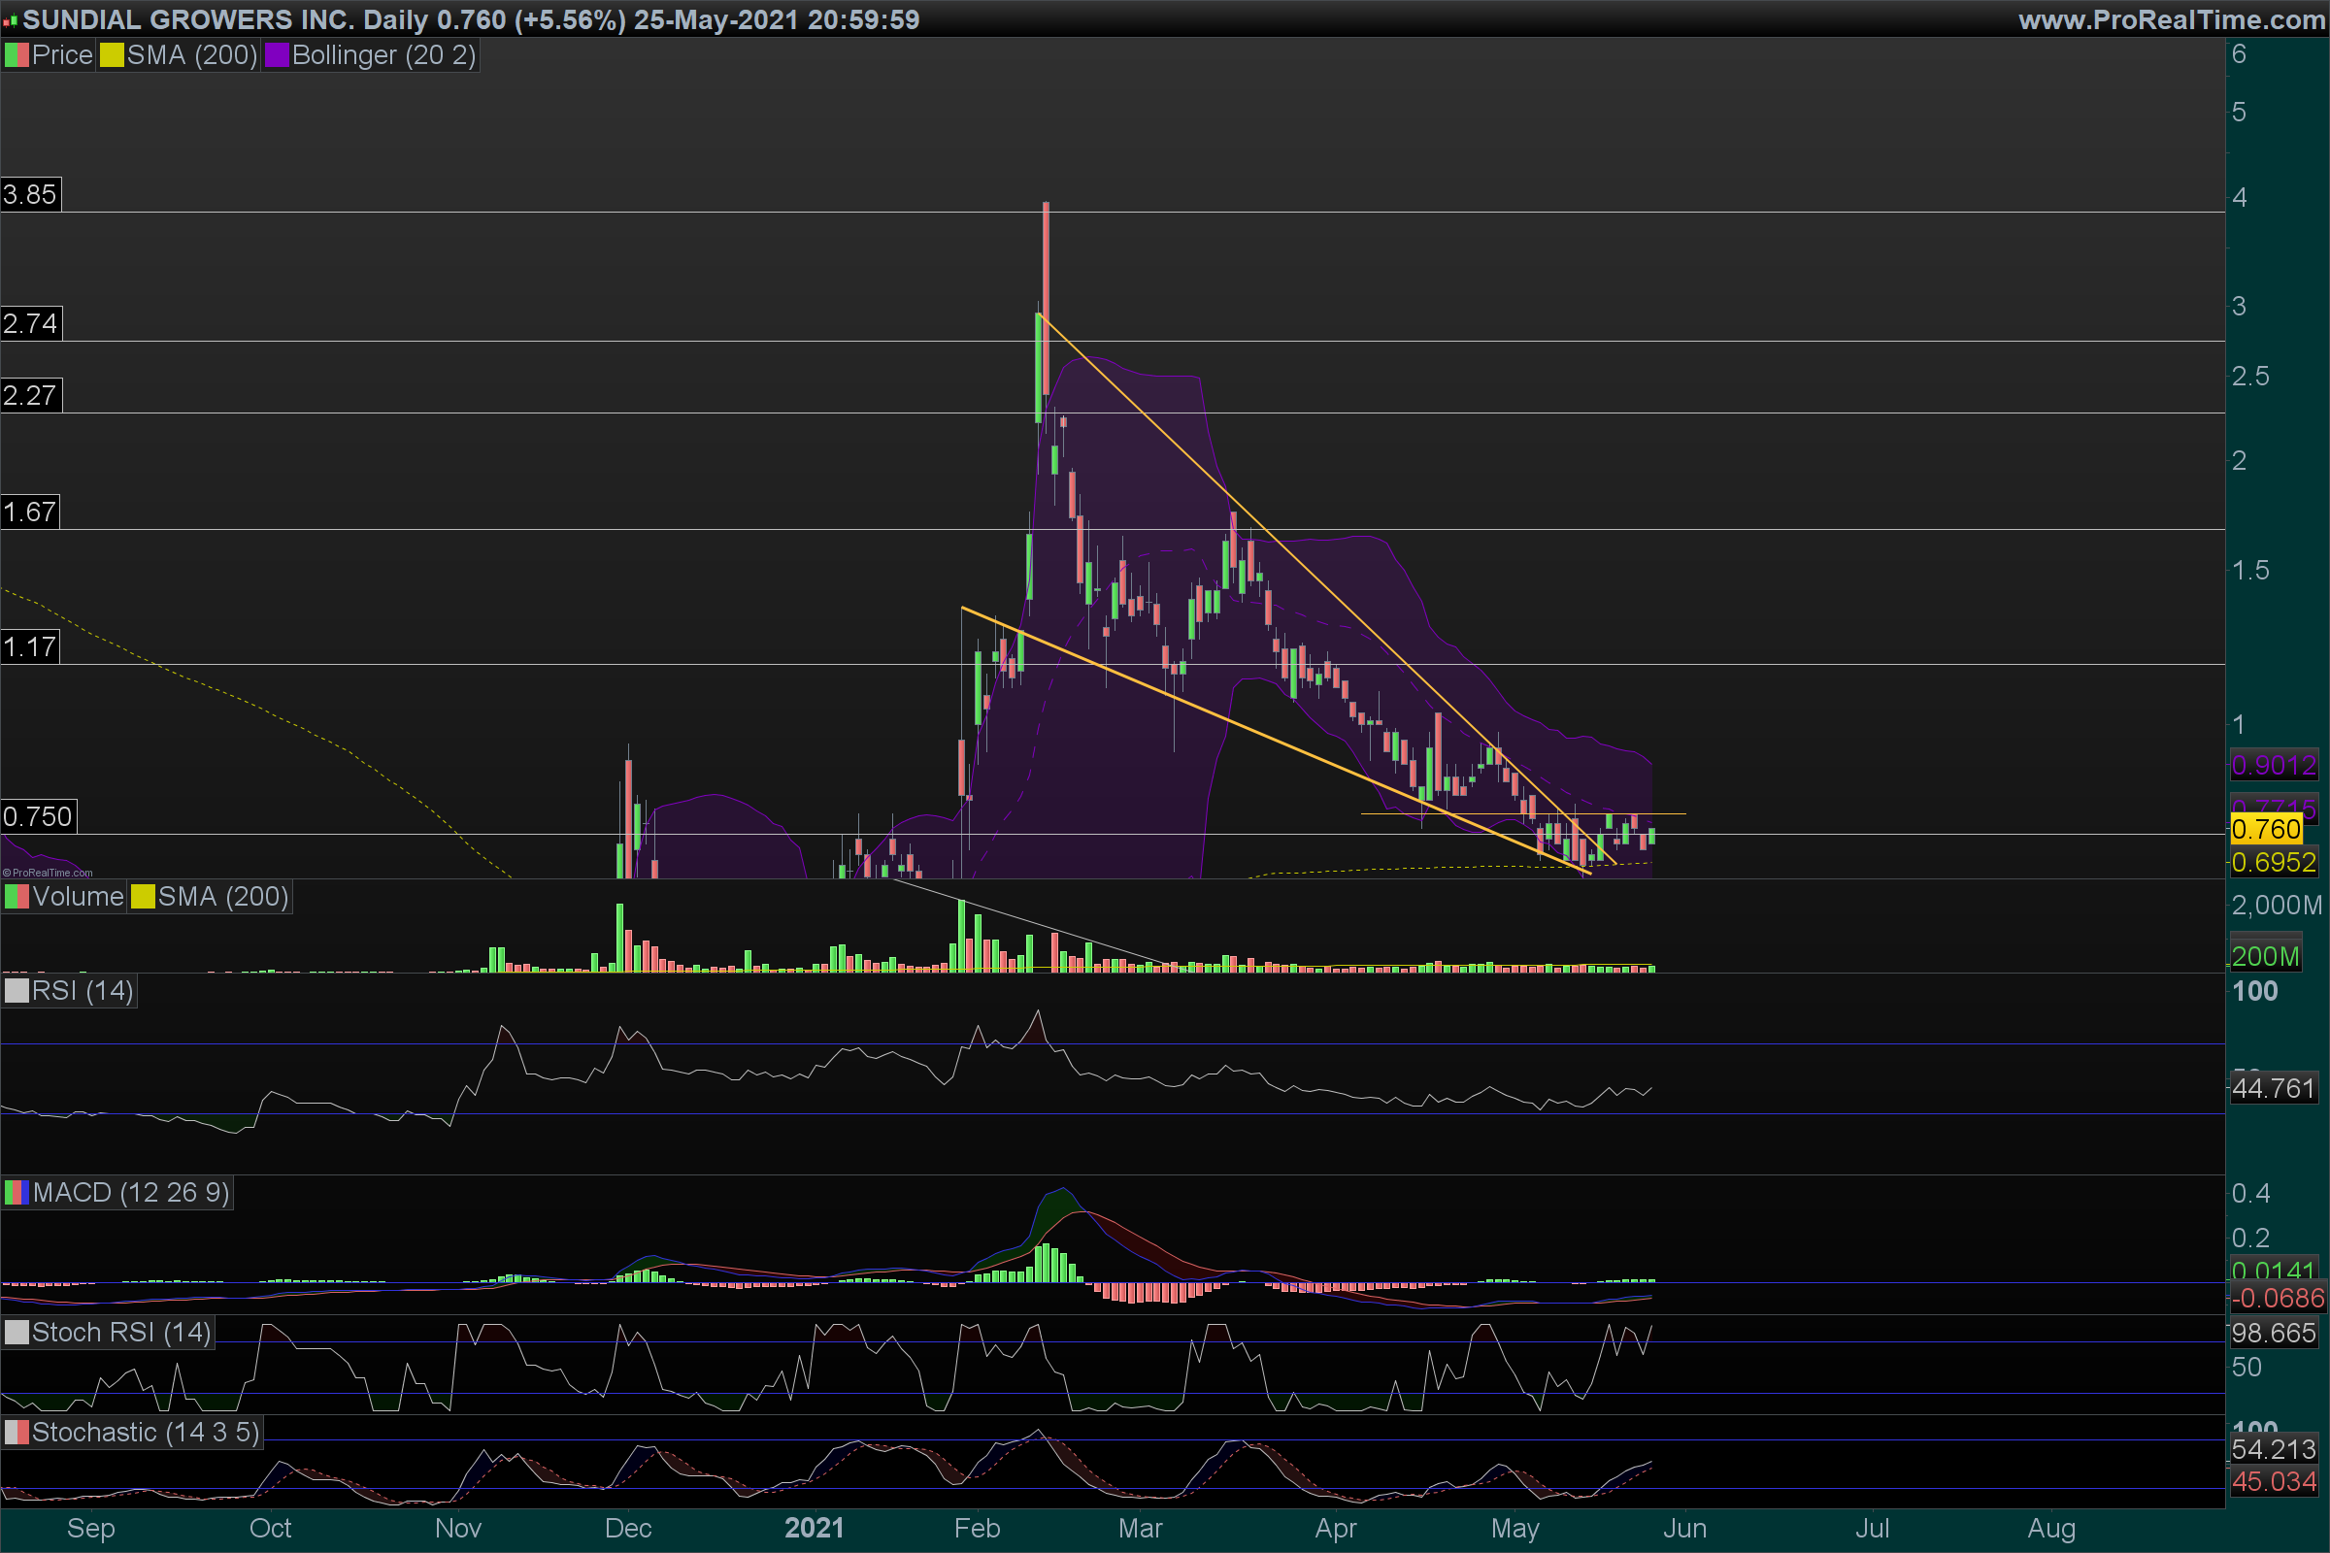Click the purple Bollinger (20 2) legend icon
This screenshot has width=2330, height=1553.
pyautogui.click(x=277, y=55)
